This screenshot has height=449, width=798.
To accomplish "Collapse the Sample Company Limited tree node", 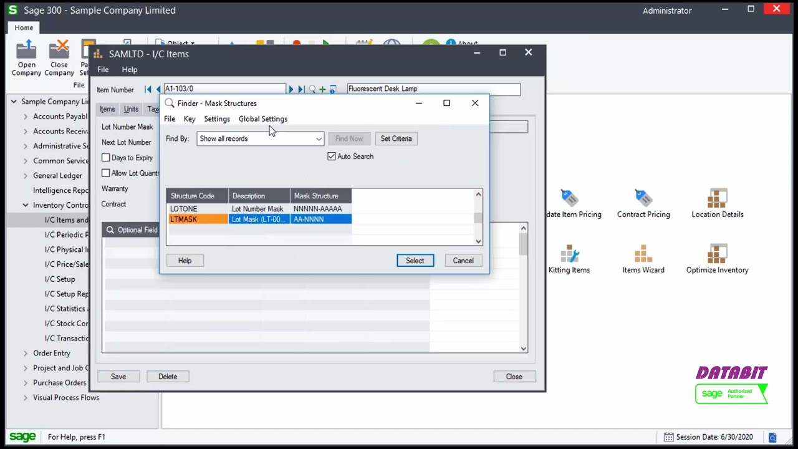I will tap(14, 102).
